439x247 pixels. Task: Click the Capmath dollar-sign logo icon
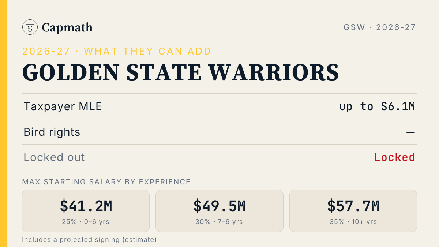coord(30,27)
